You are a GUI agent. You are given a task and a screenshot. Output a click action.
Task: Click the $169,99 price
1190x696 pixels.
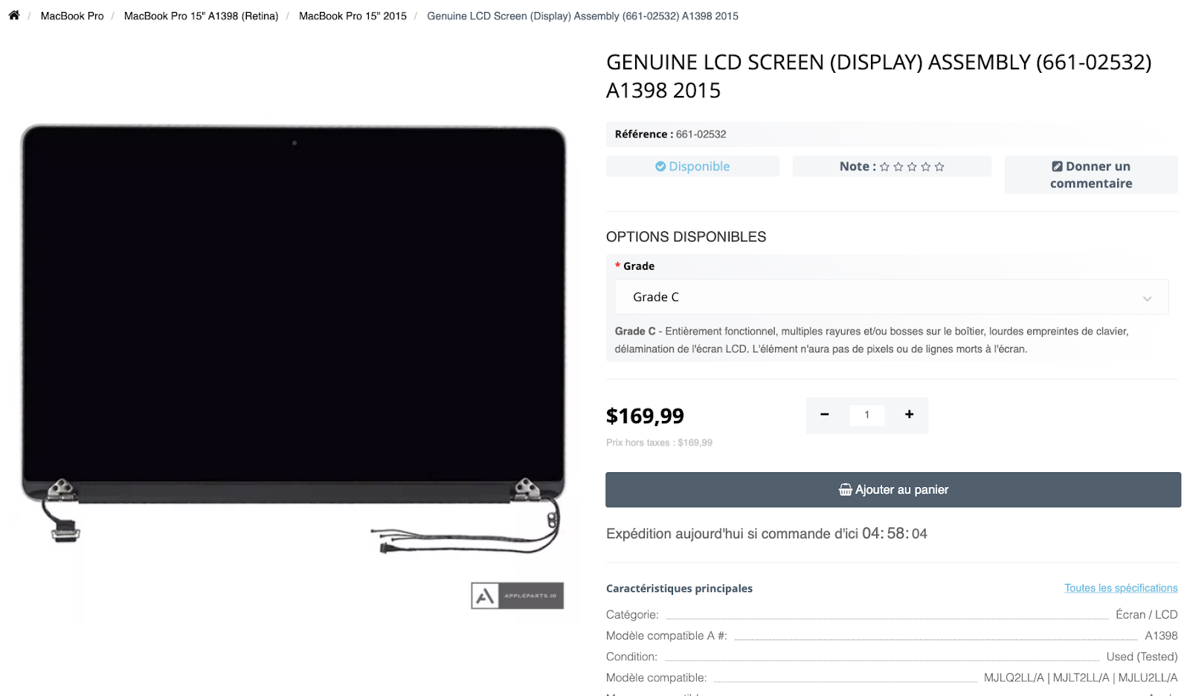click(645, 416)
